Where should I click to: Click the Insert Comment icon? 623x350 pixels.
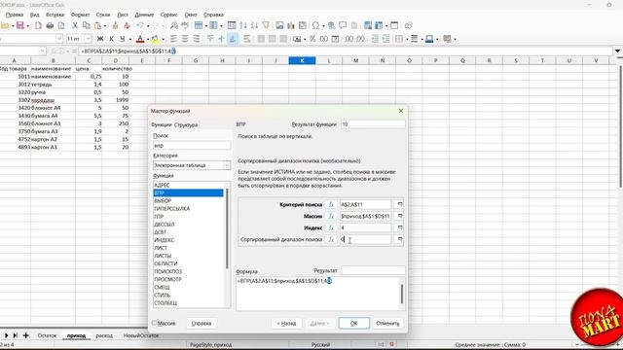coord(343,26)
